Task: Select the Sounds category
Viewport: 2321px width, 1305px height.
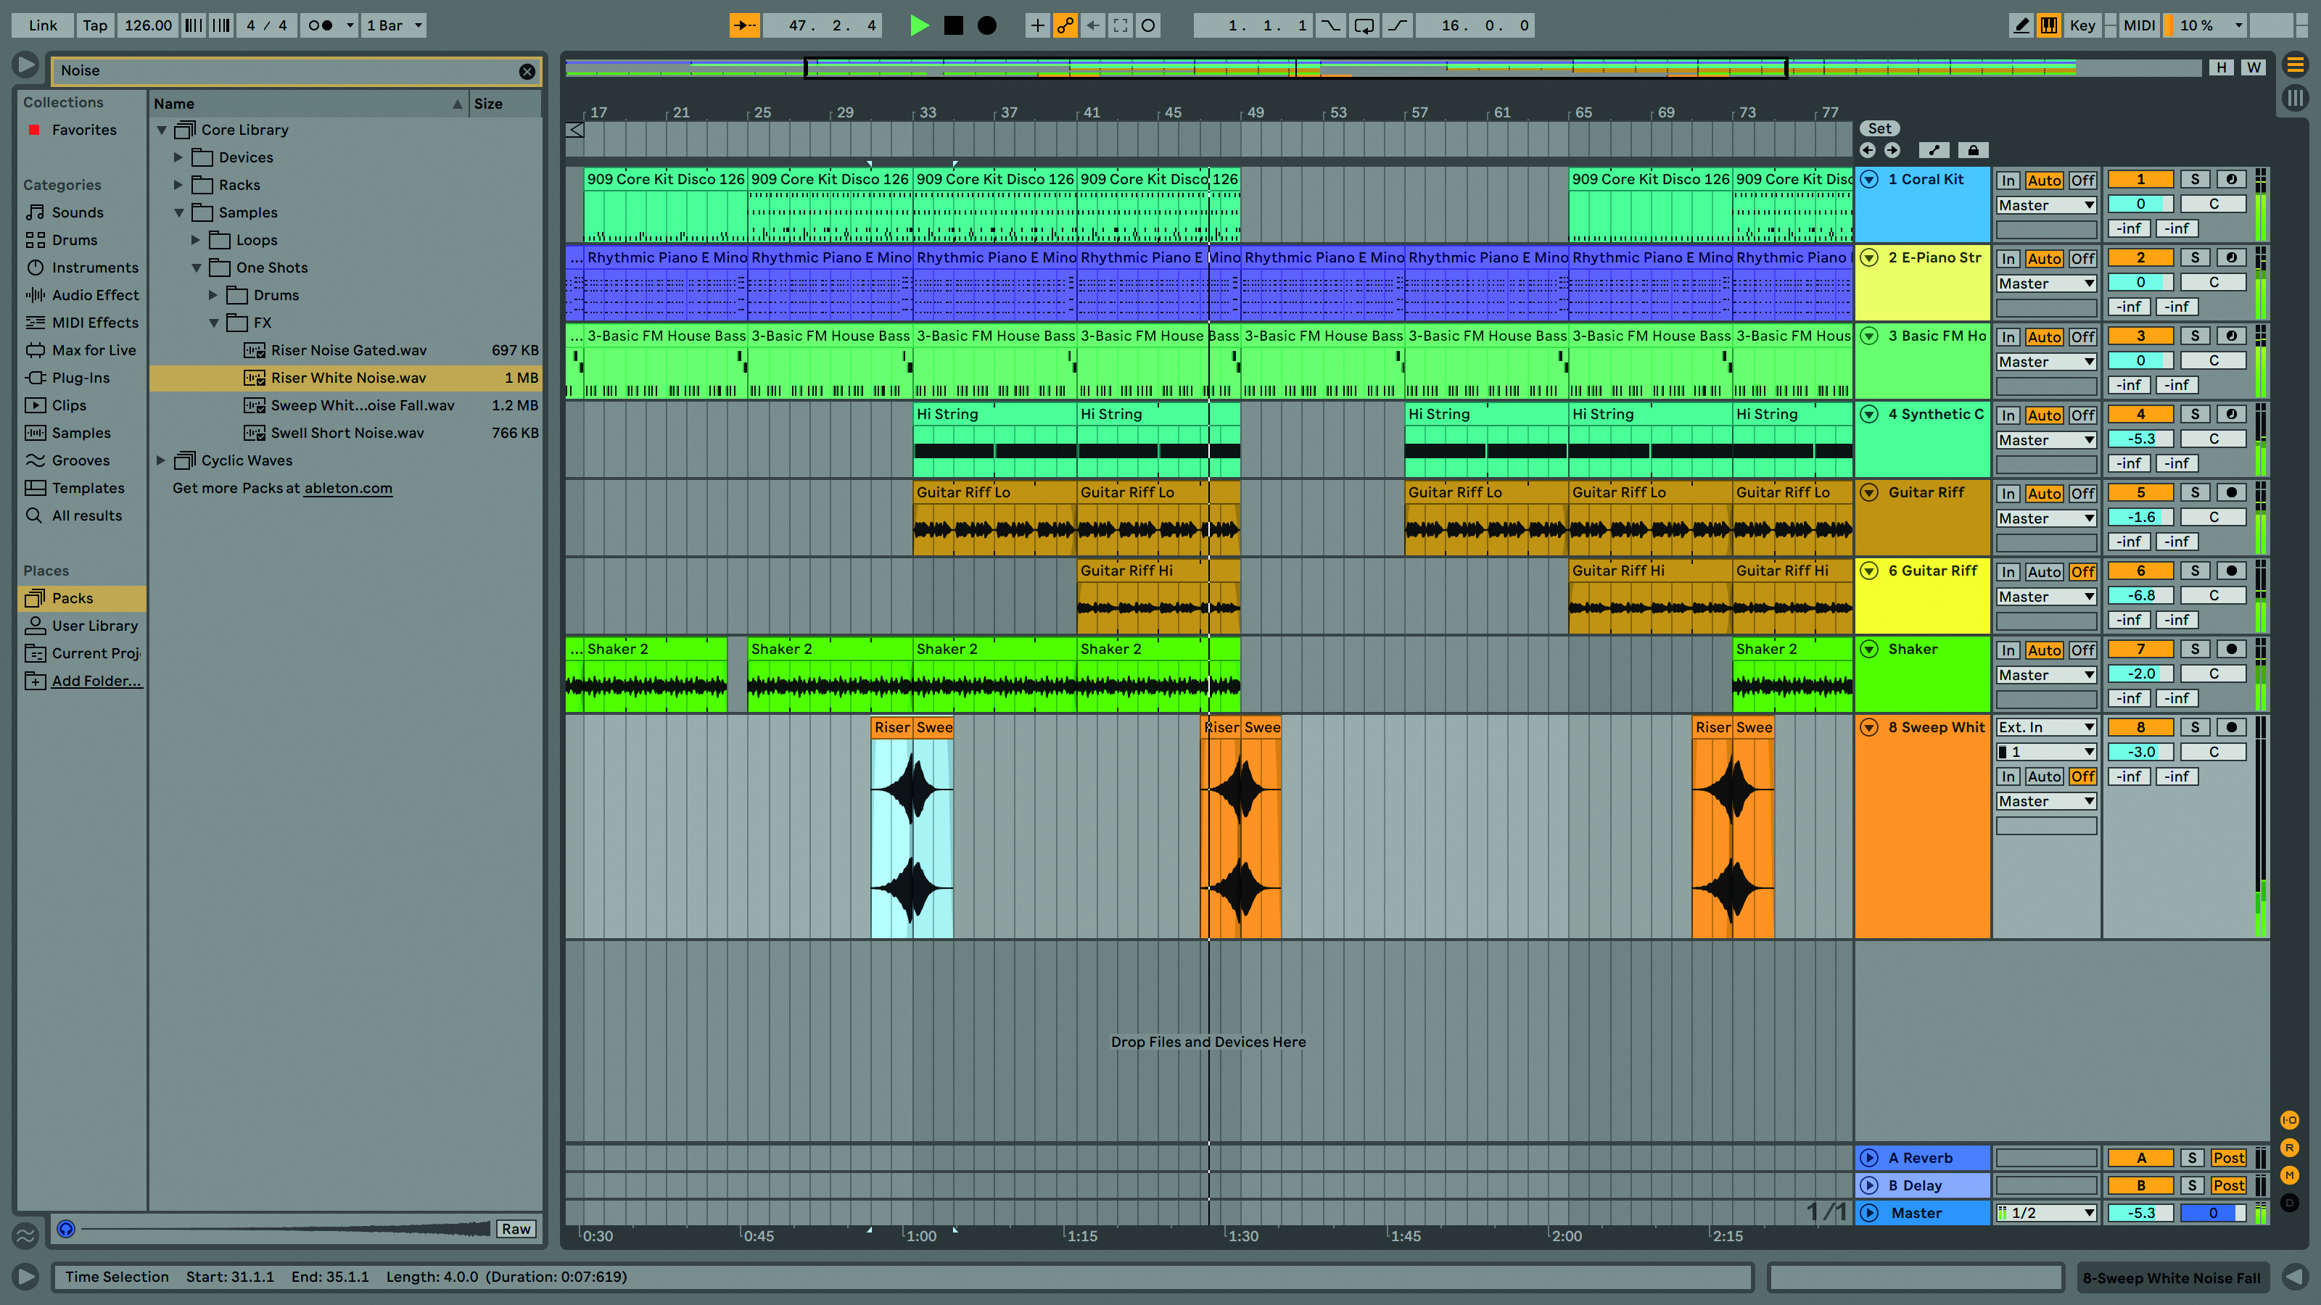Action: click(78, 212)
